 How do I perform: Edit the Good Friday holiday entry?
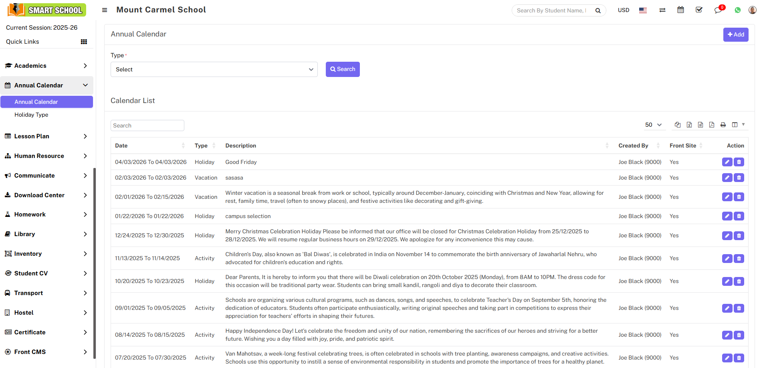[x=727, y=162]
